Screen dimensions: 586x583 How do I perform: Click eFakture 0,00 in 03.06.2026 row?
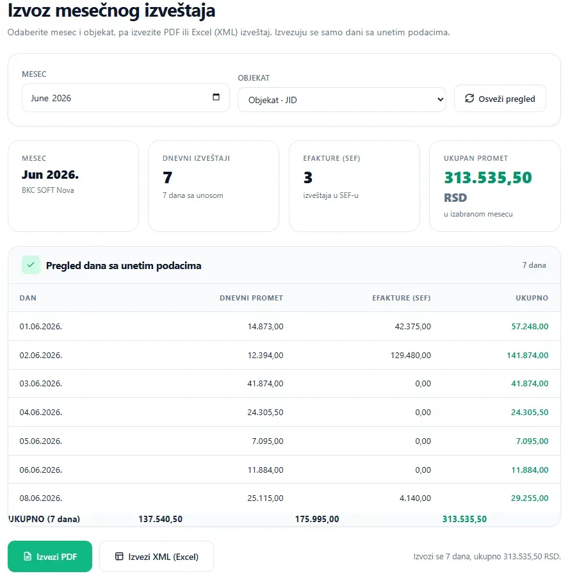[423, 384]
